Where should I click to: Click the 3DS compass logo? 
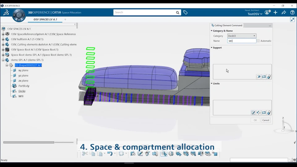pos(6,12)
